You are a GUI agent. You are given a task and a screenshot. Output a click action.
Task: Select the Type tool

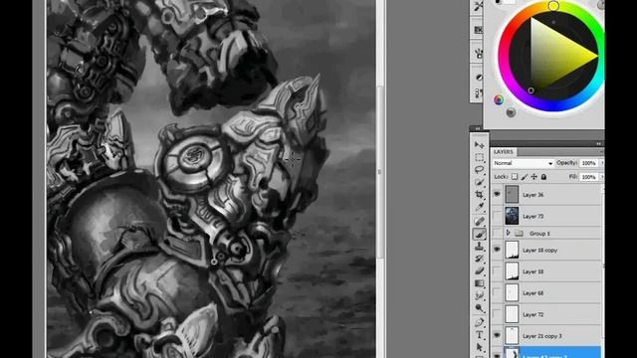(x=480, y=335)
